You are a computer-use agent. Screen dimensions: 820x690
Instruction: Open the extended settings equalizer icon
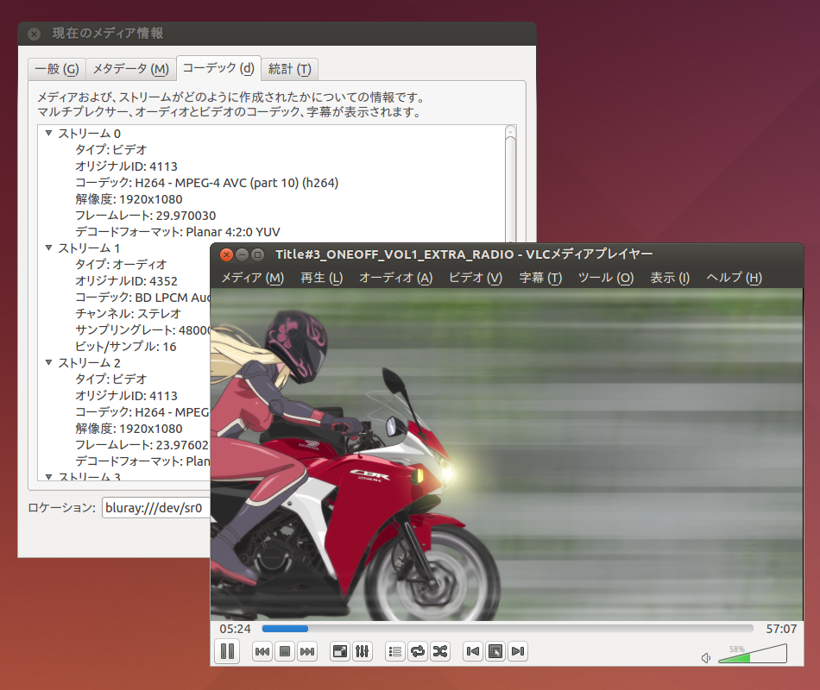tap(362, 652)
